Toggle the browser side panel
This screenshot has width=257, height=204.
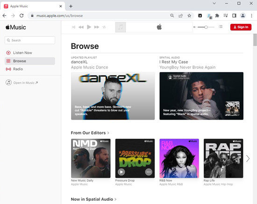pyautogui.click(x=234, y=16)
